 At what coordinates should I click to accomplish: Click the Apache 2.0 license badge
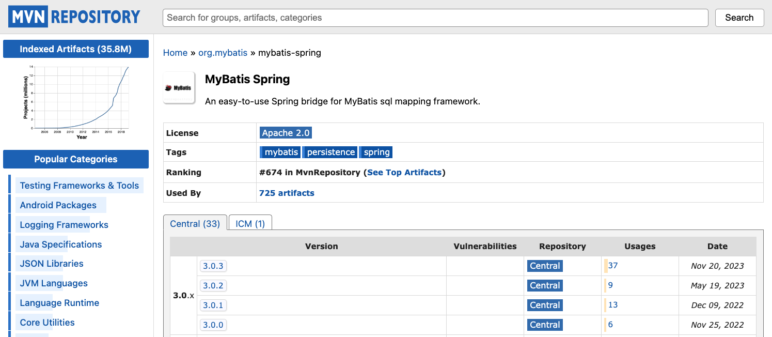(x=286, y=132)
